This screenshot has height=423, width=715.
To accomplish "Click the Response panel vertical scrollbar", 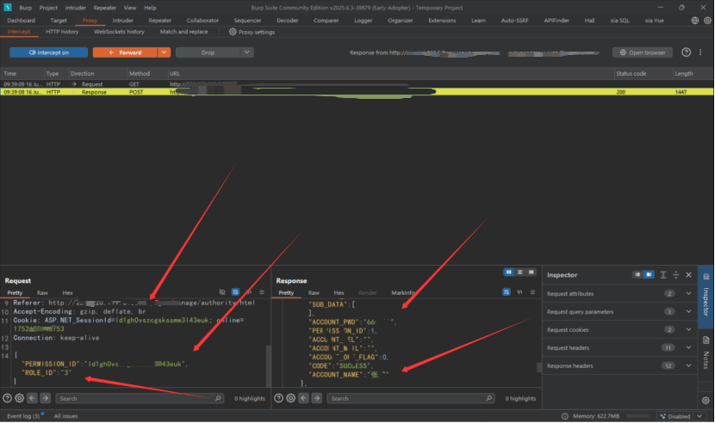I will click(x=539, y=367).
